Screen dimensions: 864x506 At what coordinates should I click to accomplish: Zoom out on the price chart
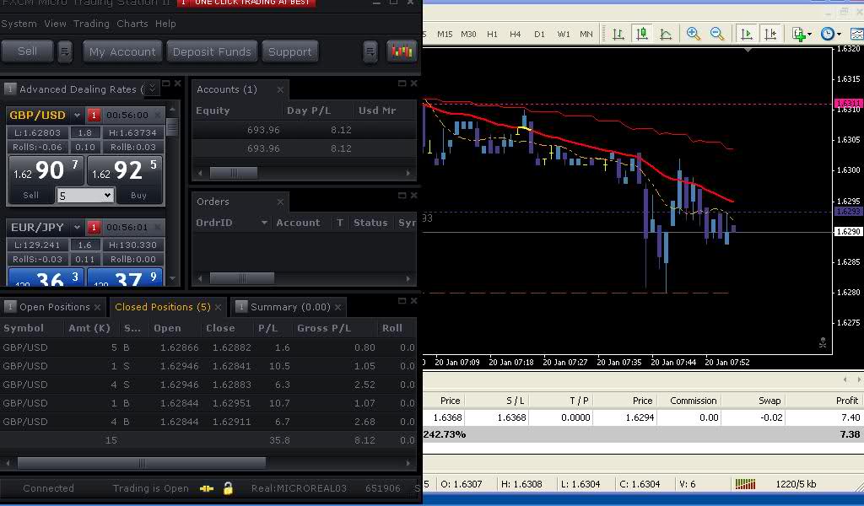tap(717, 34)
